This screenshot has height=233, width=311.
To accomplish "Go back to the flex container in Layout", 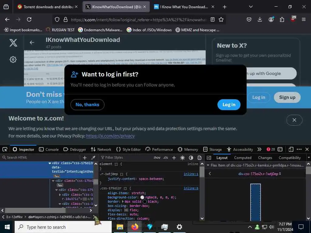I will pyautogui.click(x=210, y=174).
